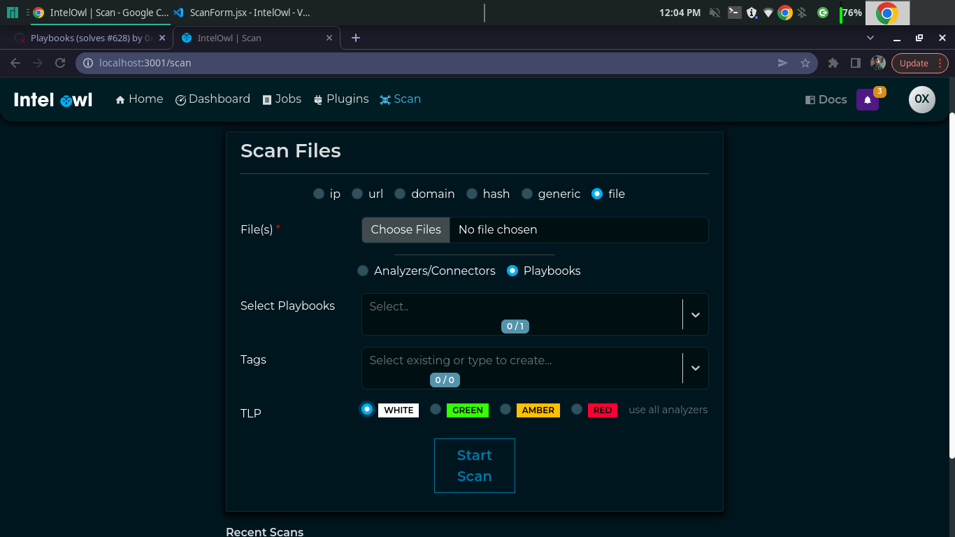Switch to ScanForm.jsx VS Code taskbar window
Viewport: 955px width, 537px height.
coord(241,13)
